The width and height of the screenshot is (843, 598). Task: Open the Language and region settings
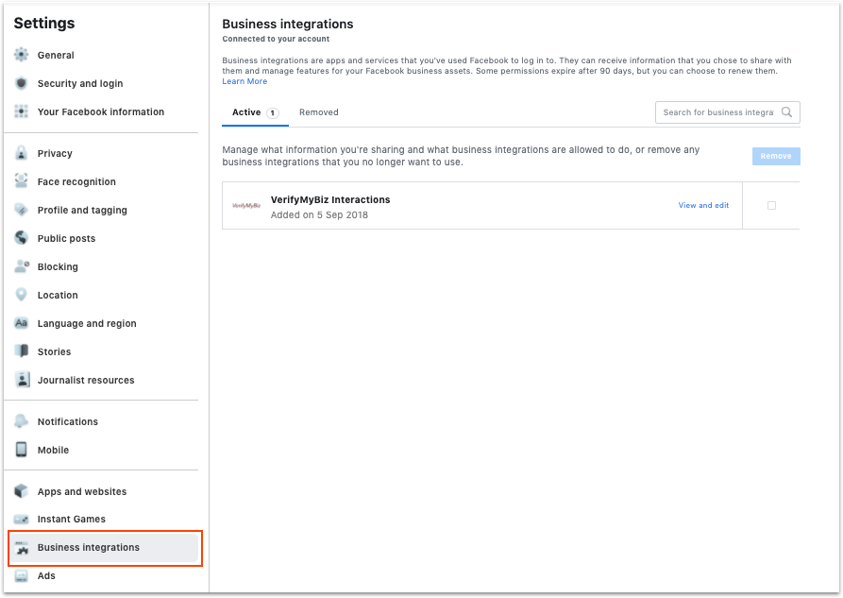pyautogui.click(x=87, y=323)
